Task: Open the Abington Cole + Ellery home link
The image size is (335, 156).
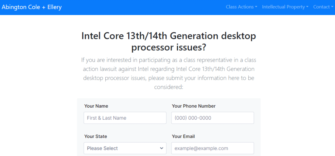Action: (32, 7)
